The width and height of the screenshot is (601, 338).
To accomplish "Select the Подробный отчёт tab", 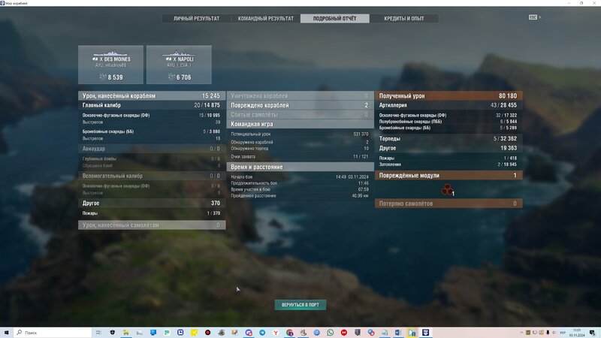I will (334, 18).
